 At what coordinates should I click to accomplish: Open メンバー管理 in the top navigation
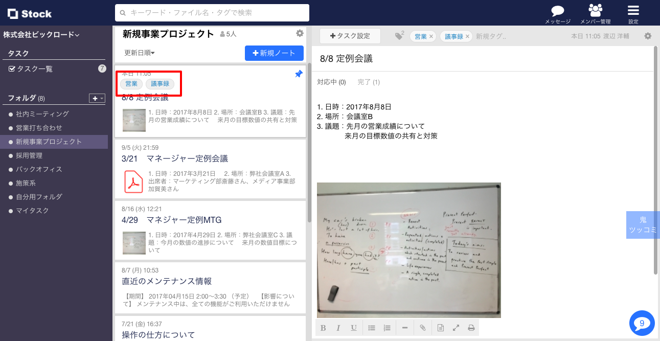595,13
